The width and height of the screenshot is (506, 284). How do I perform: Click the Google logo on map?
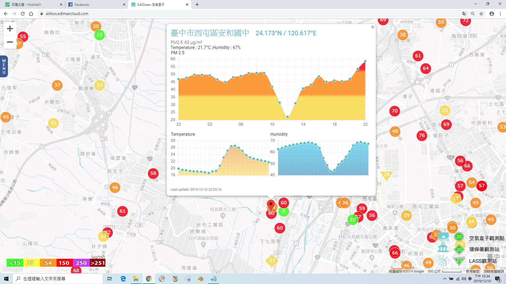click(x=12, y=269)
